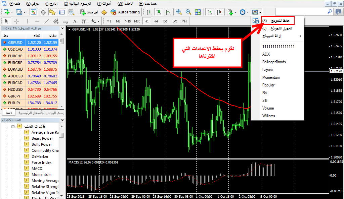Viewport: 344px width, 199px height.
Task: Select the Text tool A
Action: 75,21
